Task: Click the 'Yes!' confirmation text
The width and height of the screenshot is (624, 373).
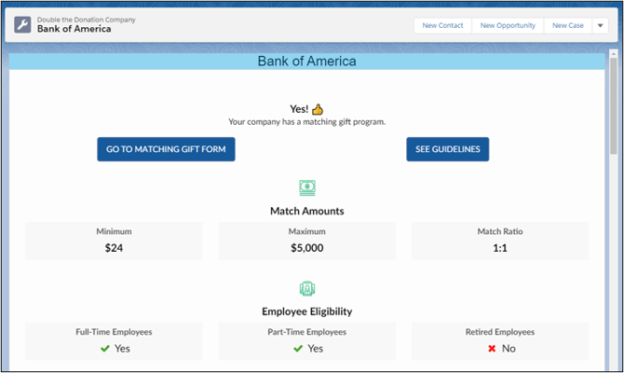Action: coord(299,109)
